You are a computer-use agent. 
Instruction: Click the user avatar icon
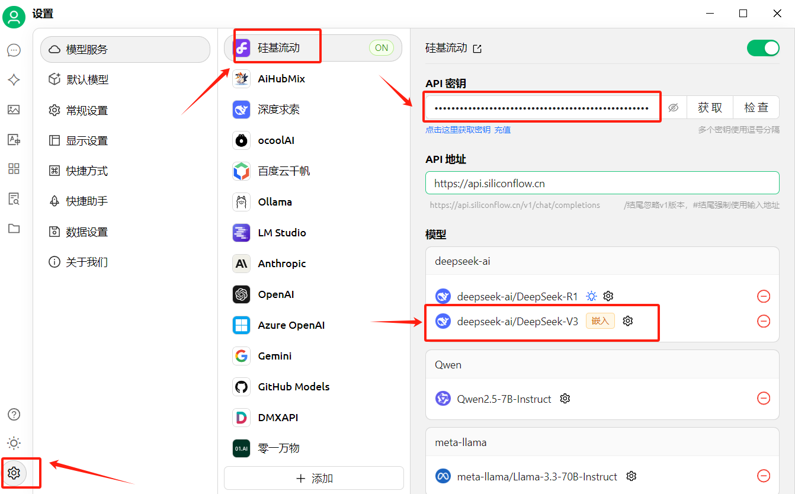14,16
